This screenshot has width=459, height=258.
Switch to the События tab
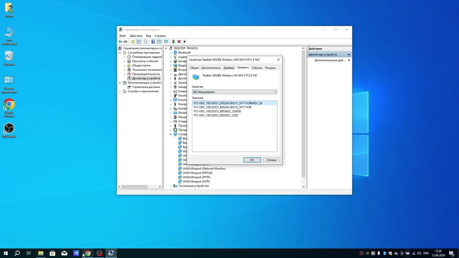tap(257, 68)
